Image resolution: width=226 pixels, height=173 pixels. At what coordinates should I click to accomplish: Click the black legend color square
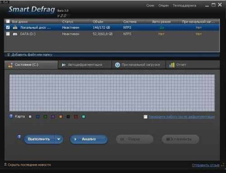(68, 117)
